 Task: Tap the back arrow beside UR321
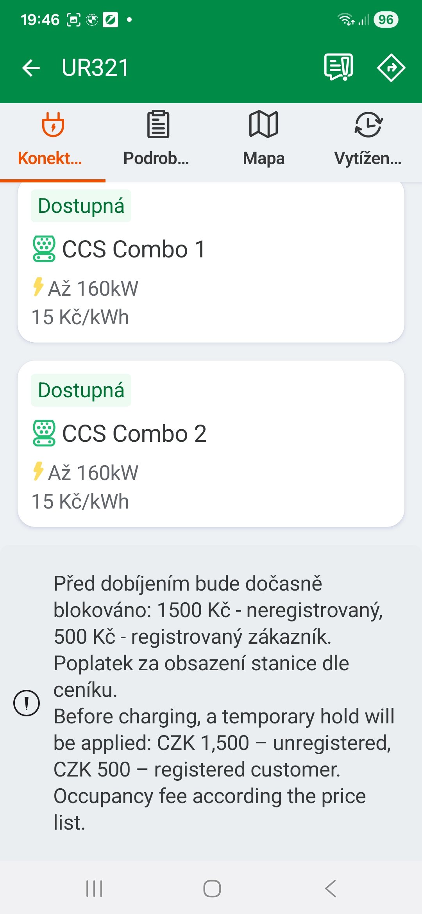(31, 68)
